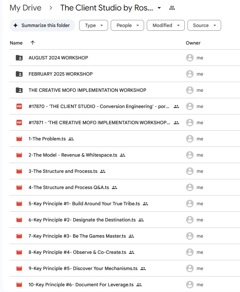This screenshot has height=292, width=240.
Task: Click the PDF icon for file #17870
Action: [x=19, y=106]
